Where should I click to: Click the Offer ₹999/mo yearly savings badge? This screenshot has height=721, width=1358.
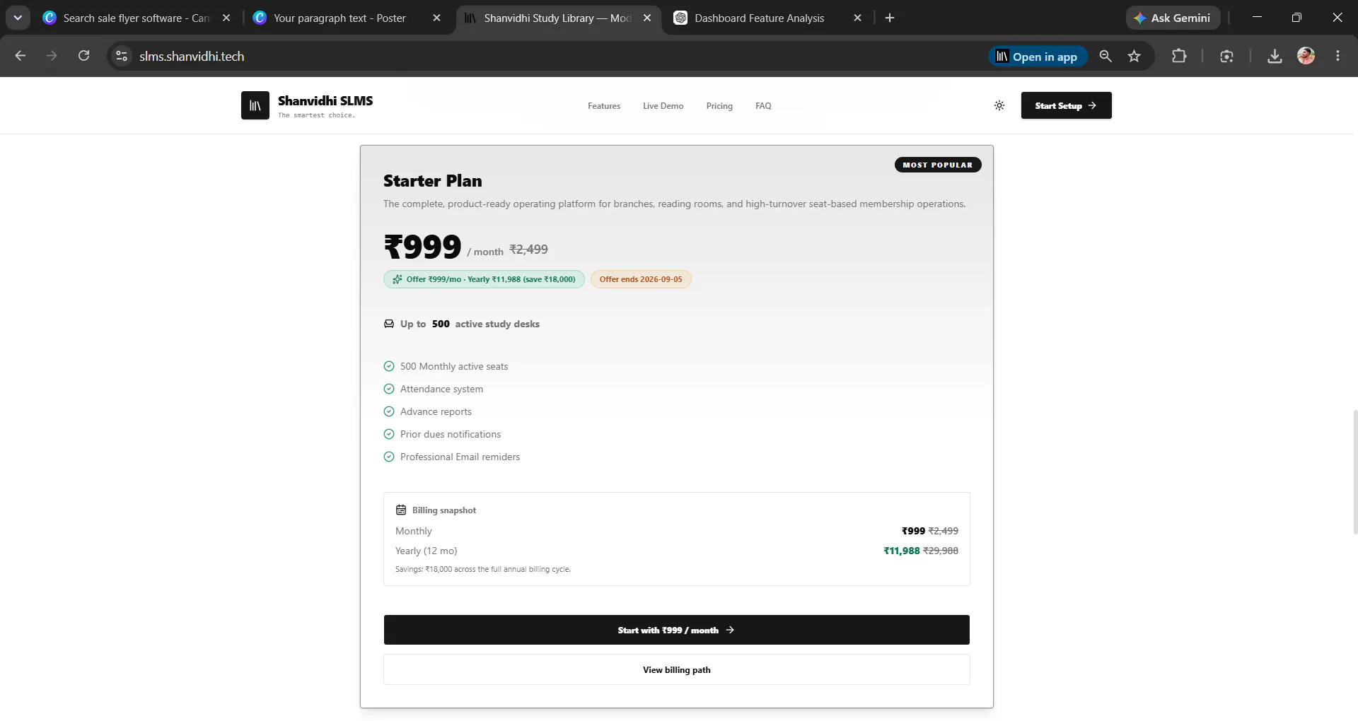(484, 279)
